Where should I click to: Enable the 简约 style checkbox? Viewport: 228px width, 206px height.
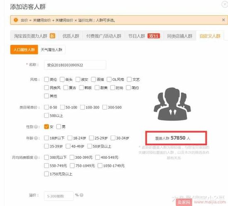click(x=129, y=87)
